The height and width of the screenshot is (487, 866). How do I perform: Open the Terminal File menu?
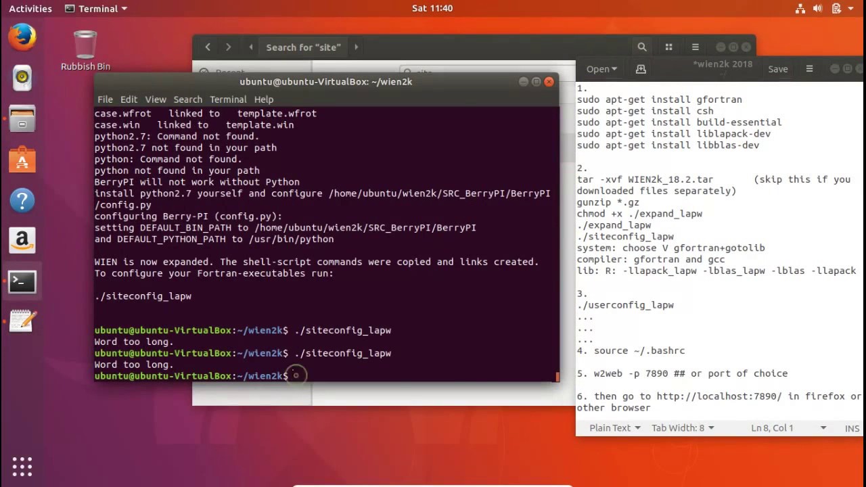(x=105, y=99)
